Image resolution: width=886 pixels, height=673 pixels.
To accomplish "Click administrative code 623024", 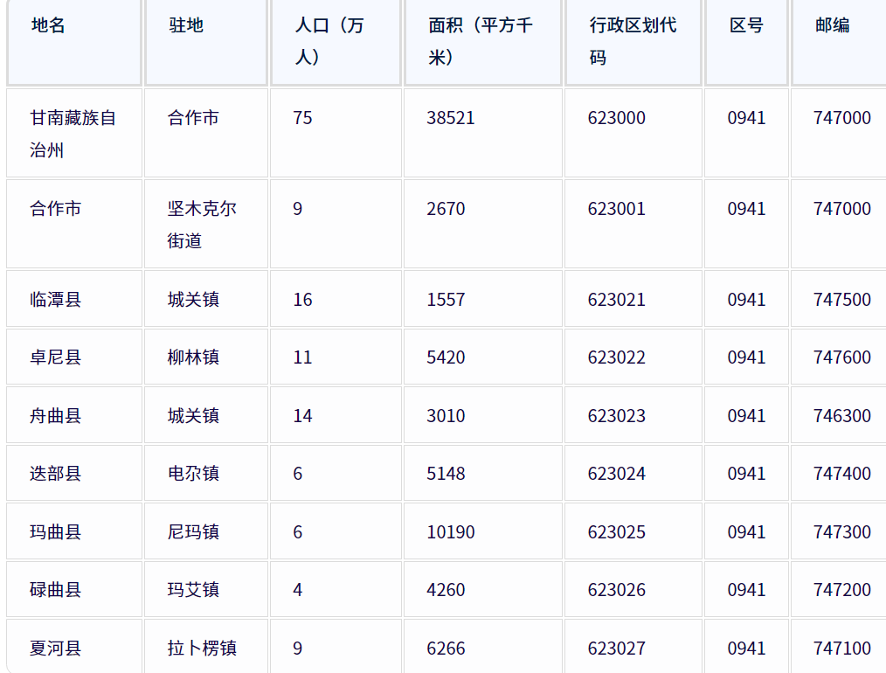I will 617,474.
